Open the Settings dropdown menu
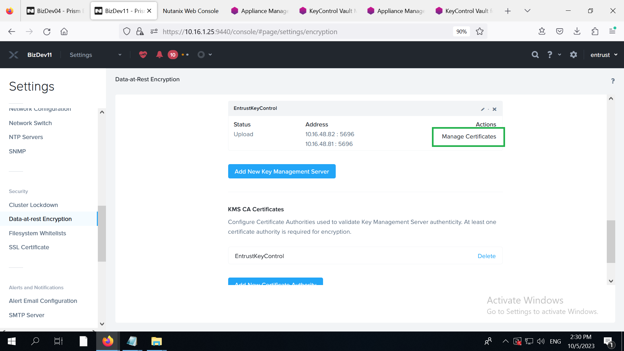The height and width of the screenshot is (351, 624). [x=95, y=55]
